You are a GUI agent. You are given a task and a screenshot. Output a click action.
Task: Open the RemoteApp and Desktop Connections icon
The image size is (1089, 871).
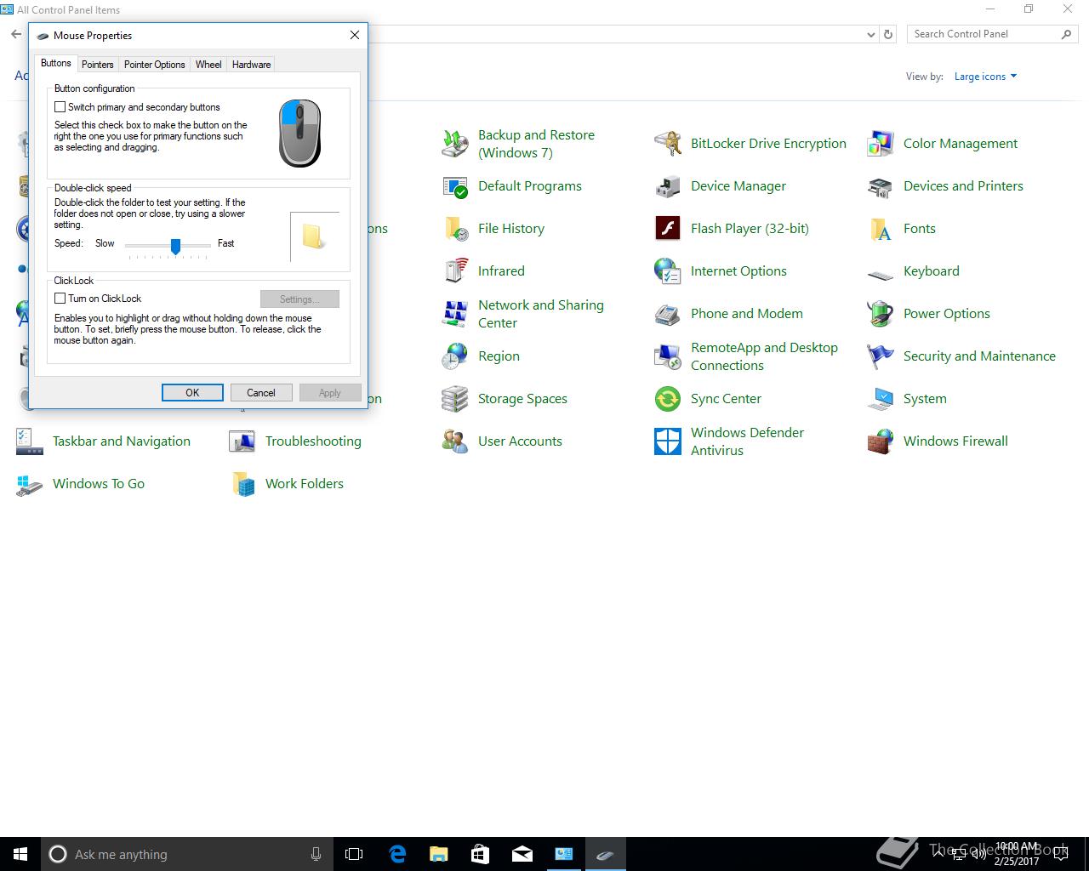pos(668,356)
